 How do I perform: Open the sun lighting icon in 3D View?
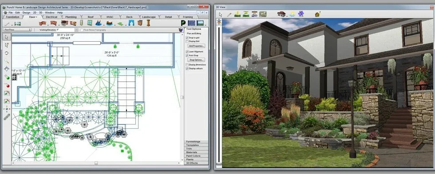[x=292, y=14]
